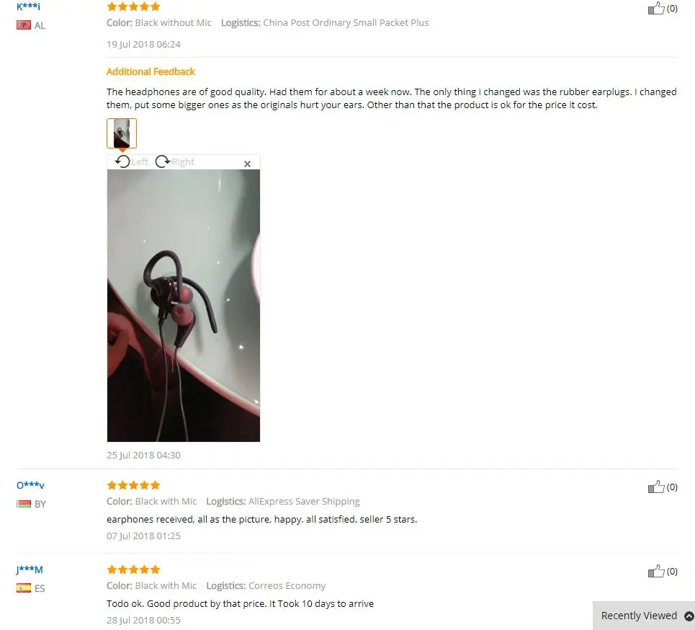Screen dimensions: 695x630
Task: Like the K***i review with thumbs-up
Action: click(656, 9)
